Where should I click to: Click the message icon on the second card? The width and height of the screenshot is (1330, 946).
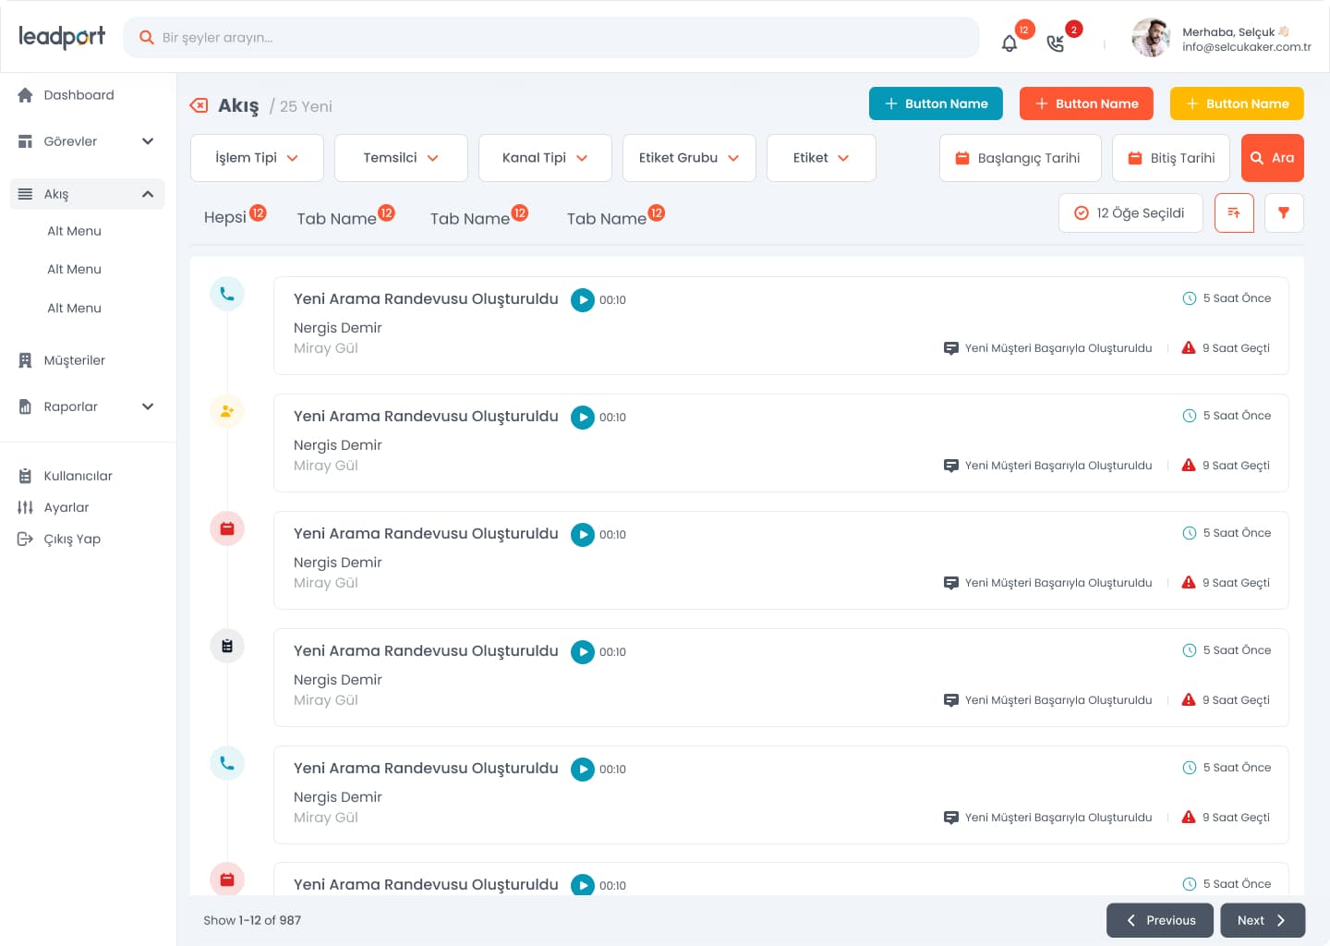point(951,466)
